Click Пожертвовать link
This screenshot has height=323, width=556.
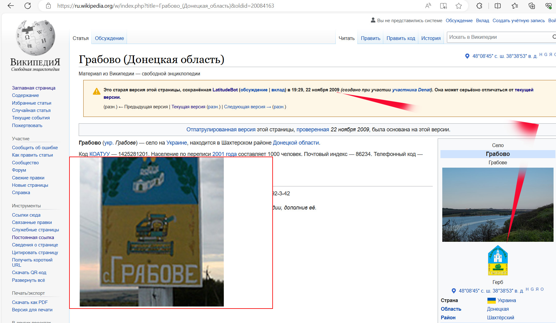pos(27,126)
